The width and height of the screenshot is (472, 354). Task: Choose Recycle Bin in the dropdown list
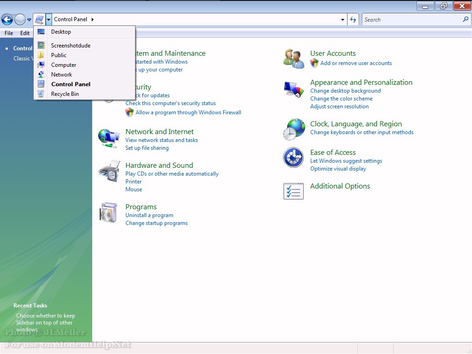click(65, 94)
